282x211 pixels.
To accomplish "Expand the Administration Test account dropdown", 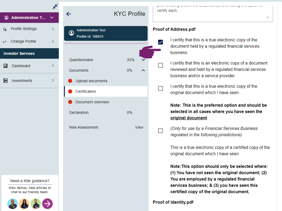I will (52, 18).
